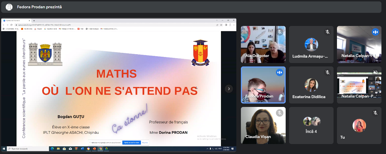
Task: Click the blue stop screen sharing button
Action: coord(131,143)
